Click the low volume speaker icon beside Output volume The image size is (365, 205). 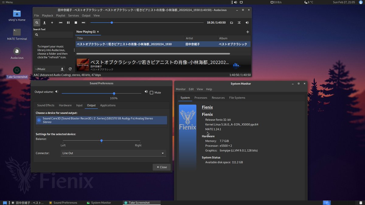coord(57,92)
